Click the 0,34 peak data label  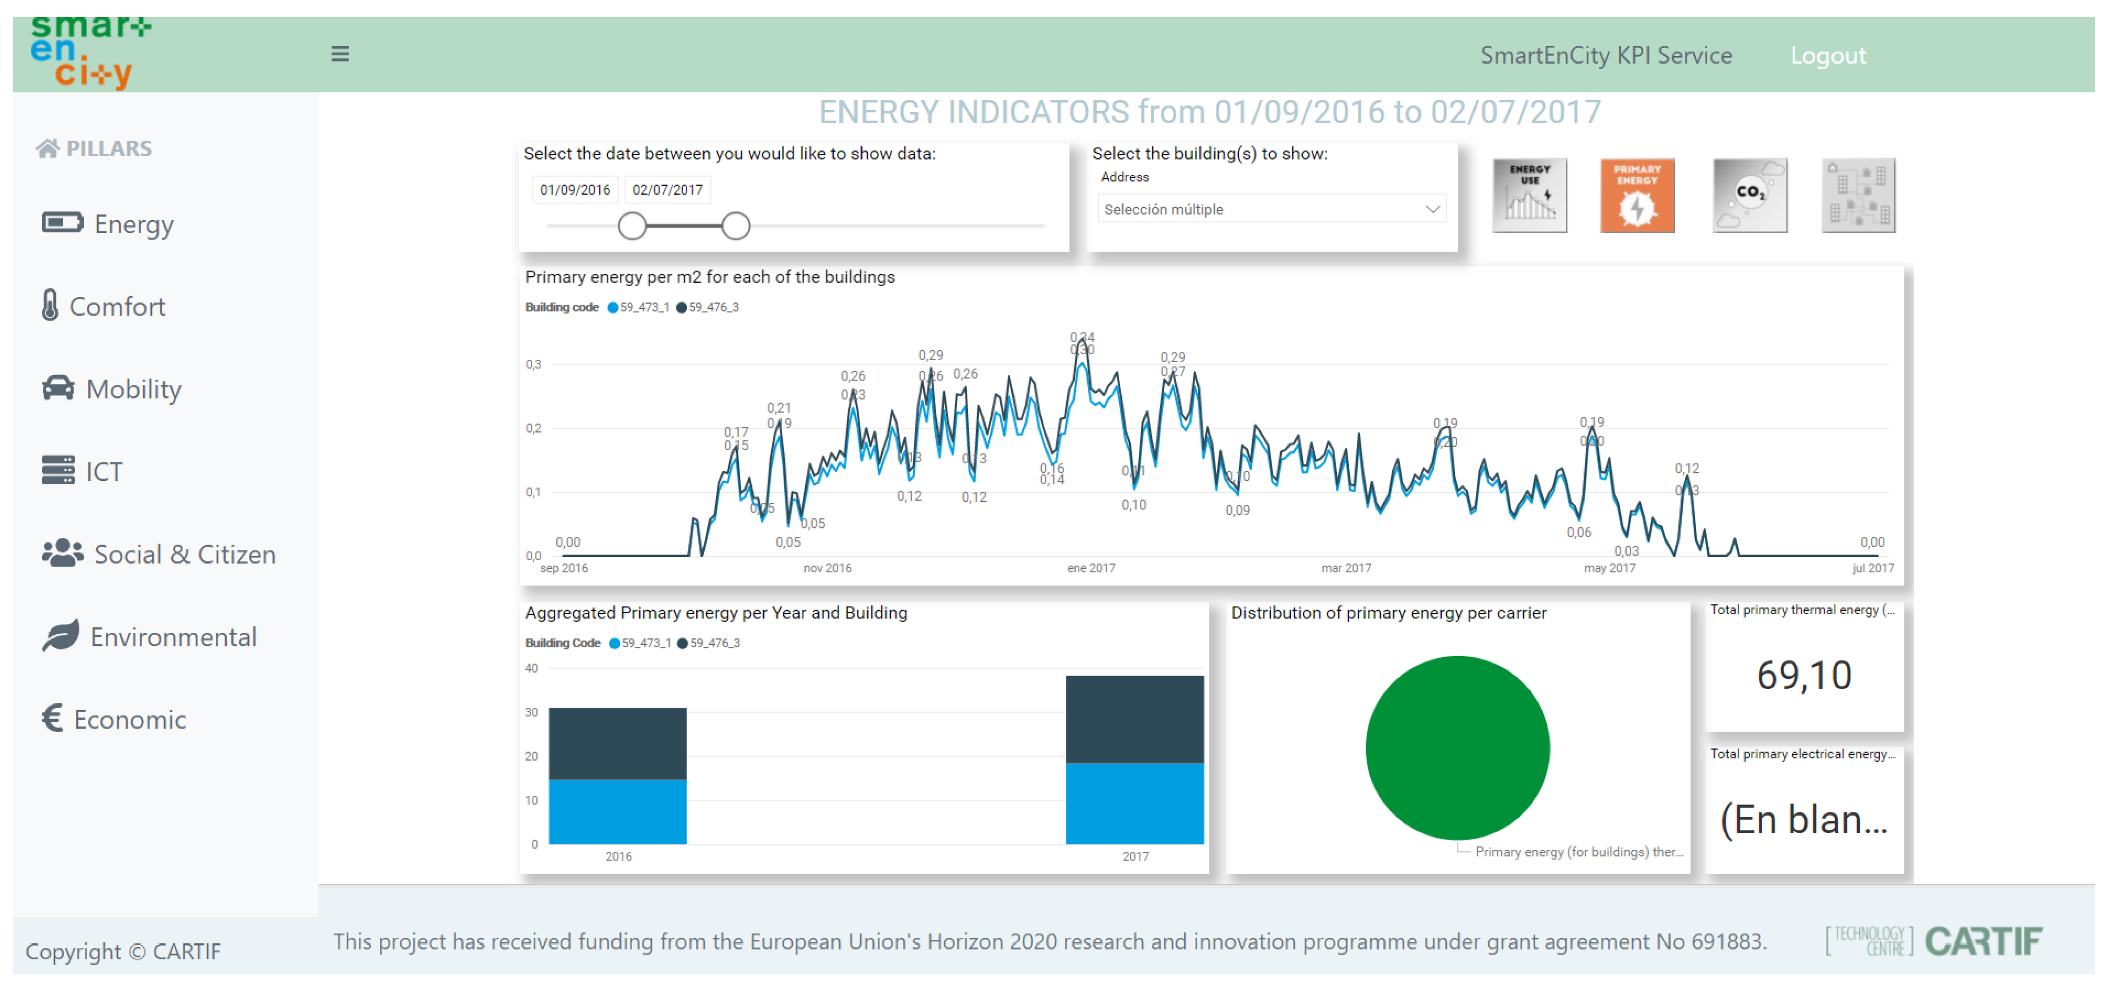click(1082, 337)
